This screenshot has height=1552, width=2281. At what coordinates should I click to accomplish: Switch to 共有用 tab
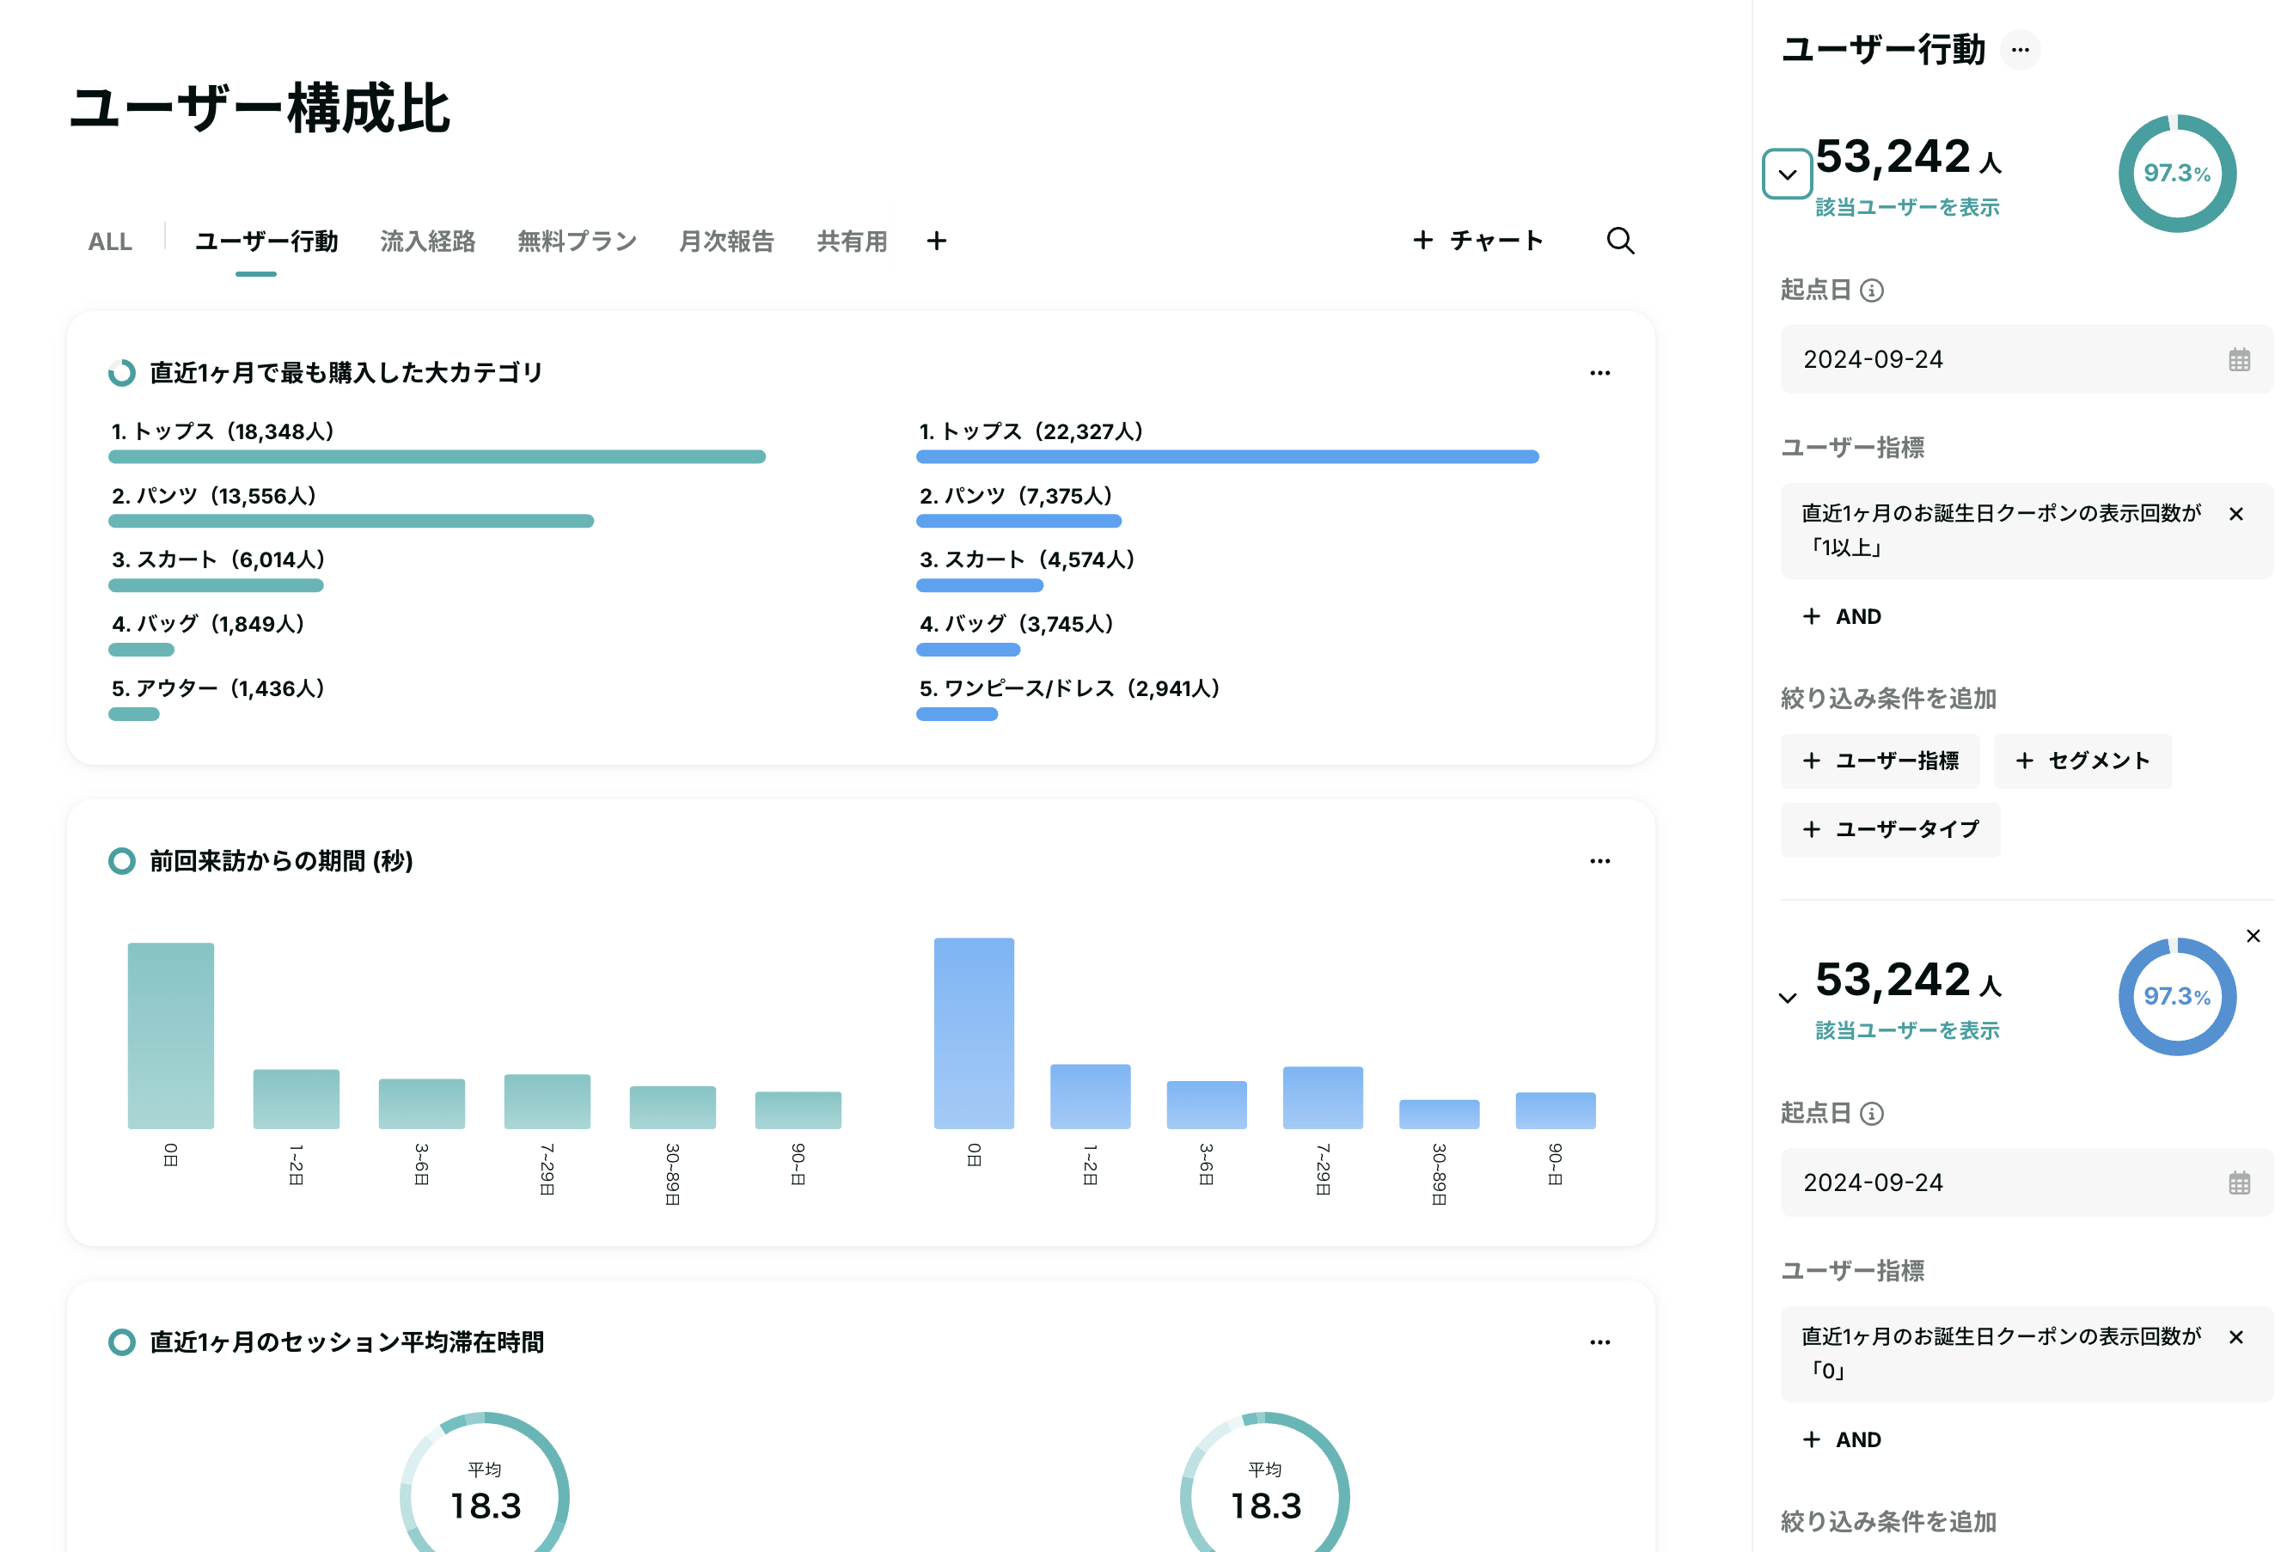(852, 241)
